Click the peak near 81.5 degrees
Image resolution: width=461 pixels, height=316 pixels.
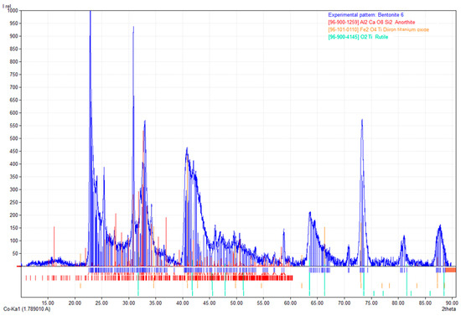404,236
